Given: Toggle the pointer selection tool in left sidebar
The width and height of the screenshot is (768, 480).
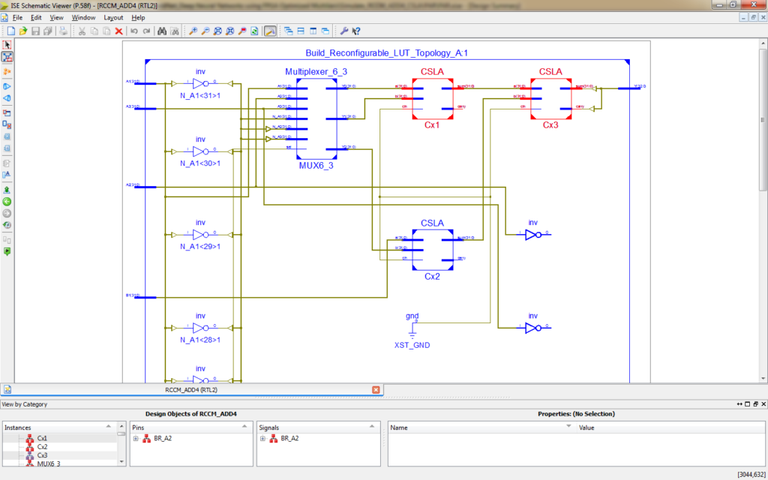Looking at the screenshot, I should [7, 44].
